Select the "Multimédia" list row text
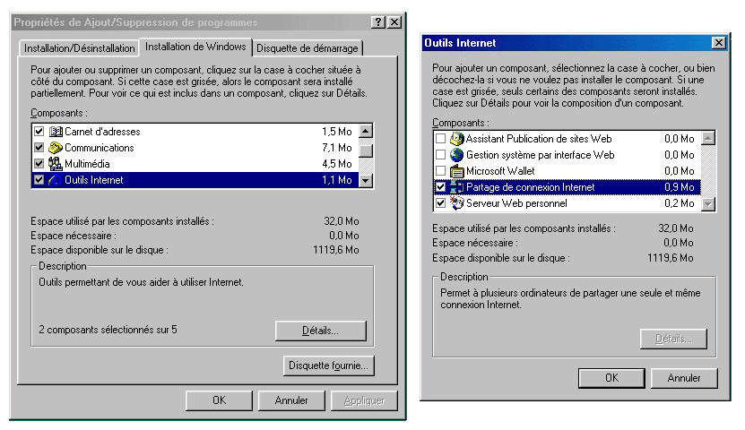 (x=87, y=164)
